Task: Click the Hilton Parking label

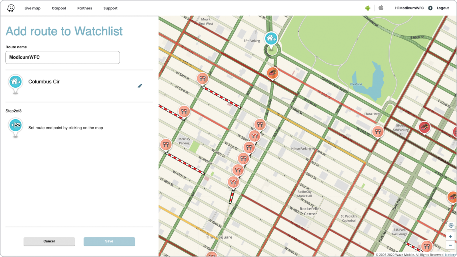Action: pos(301,148)
